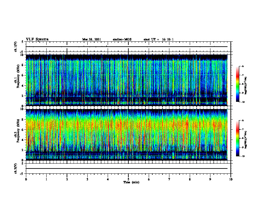
Task: Click the ch.1 frequency tick '8'
Action: pos(23,65)
